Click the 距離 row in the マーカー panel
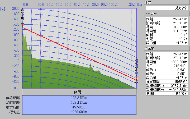The height and width of the screenshot is (119, 190). (x=167, y=19)
